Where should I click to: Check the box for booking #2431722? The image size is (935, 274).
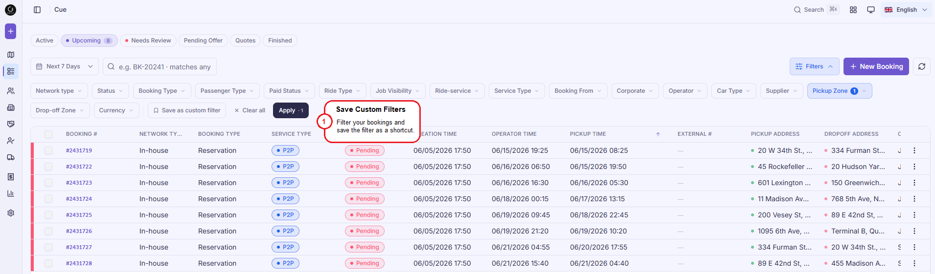(48, 167)
